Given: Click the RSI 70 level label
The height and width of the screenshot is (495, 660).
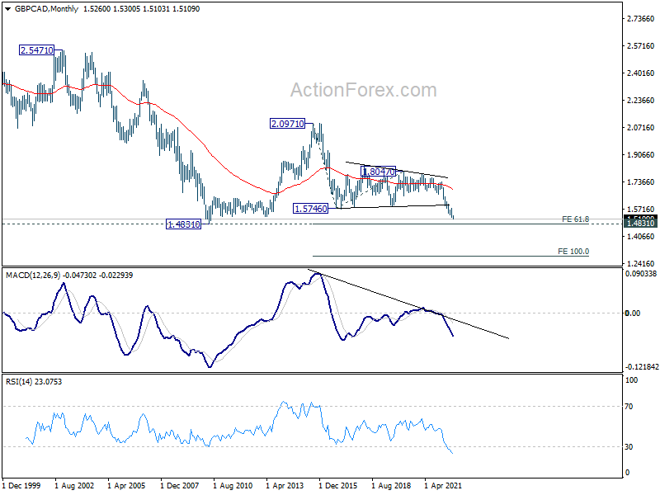Looking at the screenshot, I should [x=629, y=407].
